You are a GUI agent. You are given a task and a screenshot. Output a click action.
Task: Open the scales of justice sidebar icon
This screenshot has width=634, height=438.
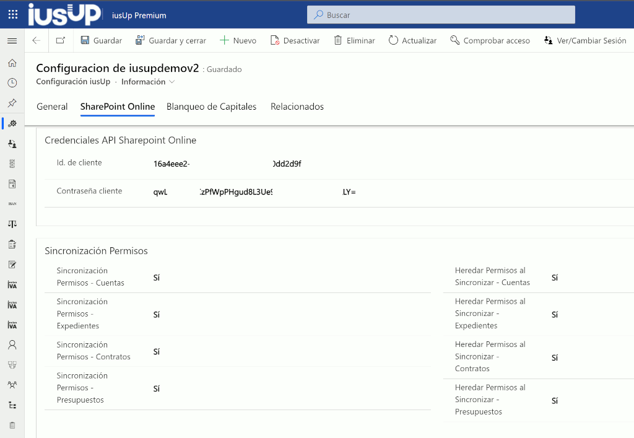pyautogui.click(x=12, y=224)
